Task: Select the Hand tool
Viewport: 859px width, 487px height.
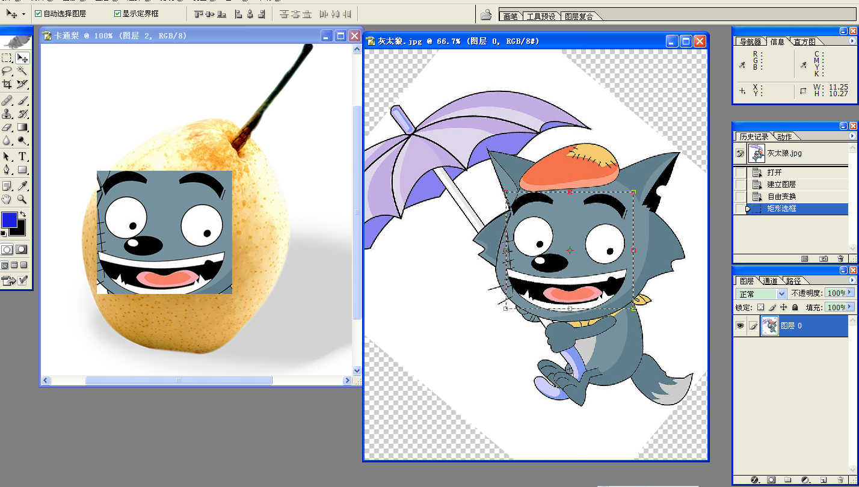Action: [7, 199]
